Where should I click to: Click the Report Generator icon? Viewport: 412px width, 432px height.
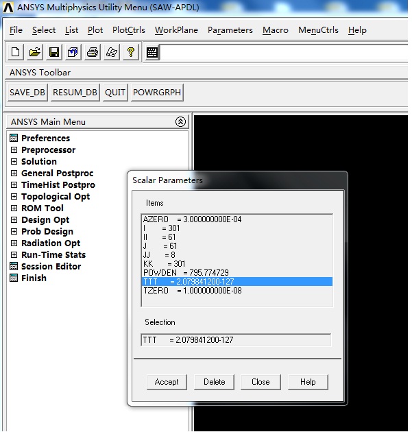112,52
